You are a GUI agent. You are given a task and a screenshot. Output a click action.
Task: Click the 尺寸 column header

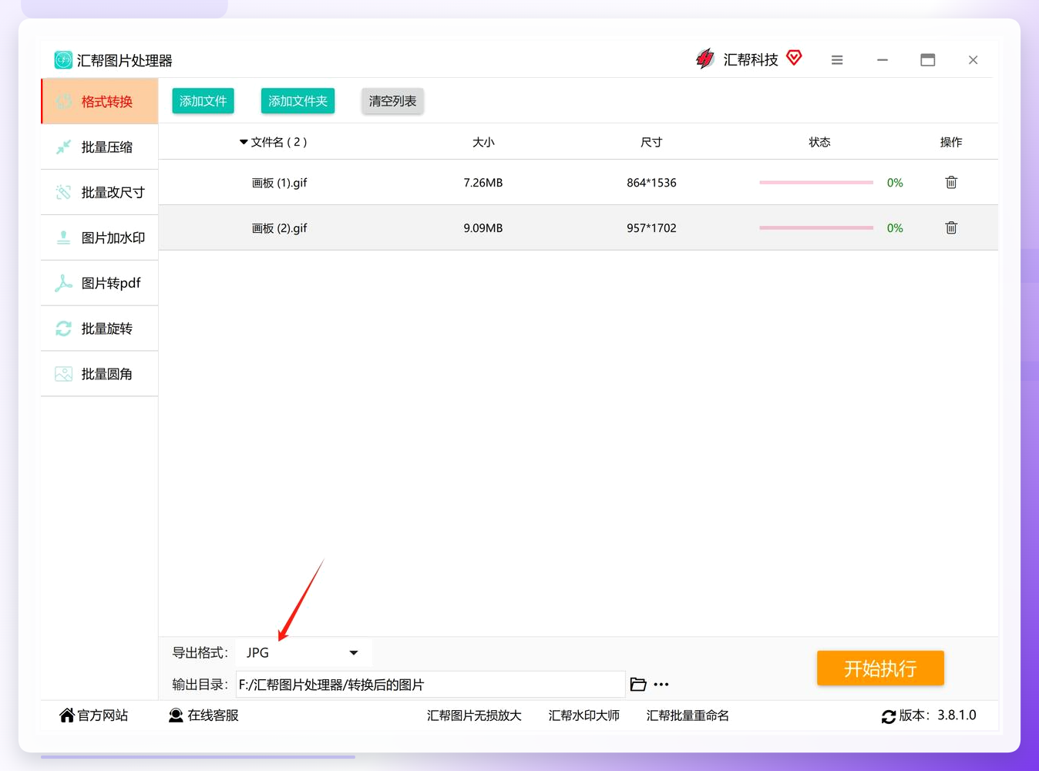pos(651,142)
